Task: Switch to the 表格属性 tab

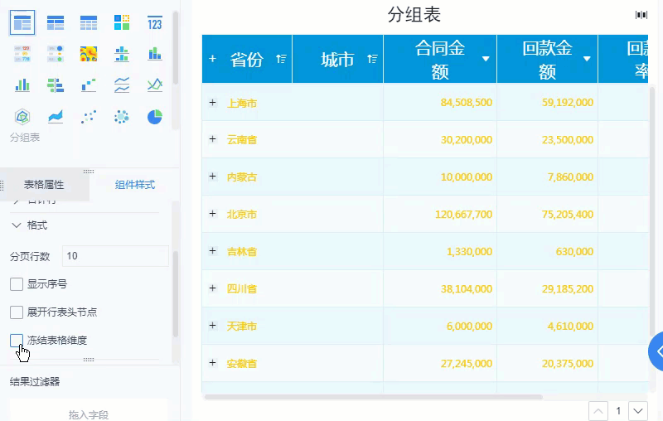Action: [44, 185]
